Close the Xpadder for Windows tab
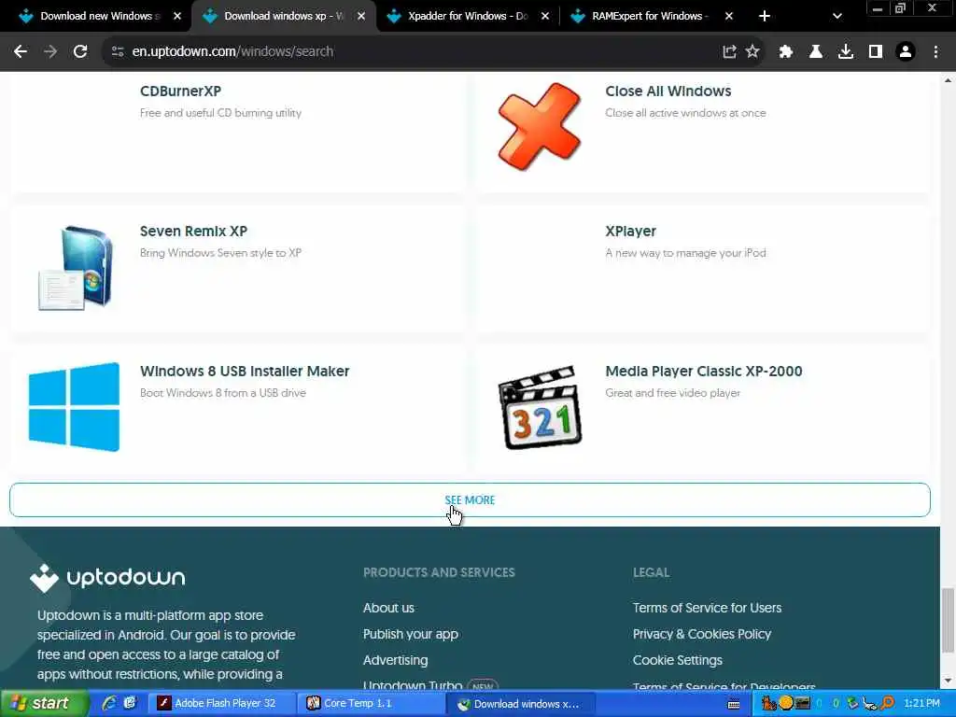The width and height of the screenshot is (956, 717). 545,17
